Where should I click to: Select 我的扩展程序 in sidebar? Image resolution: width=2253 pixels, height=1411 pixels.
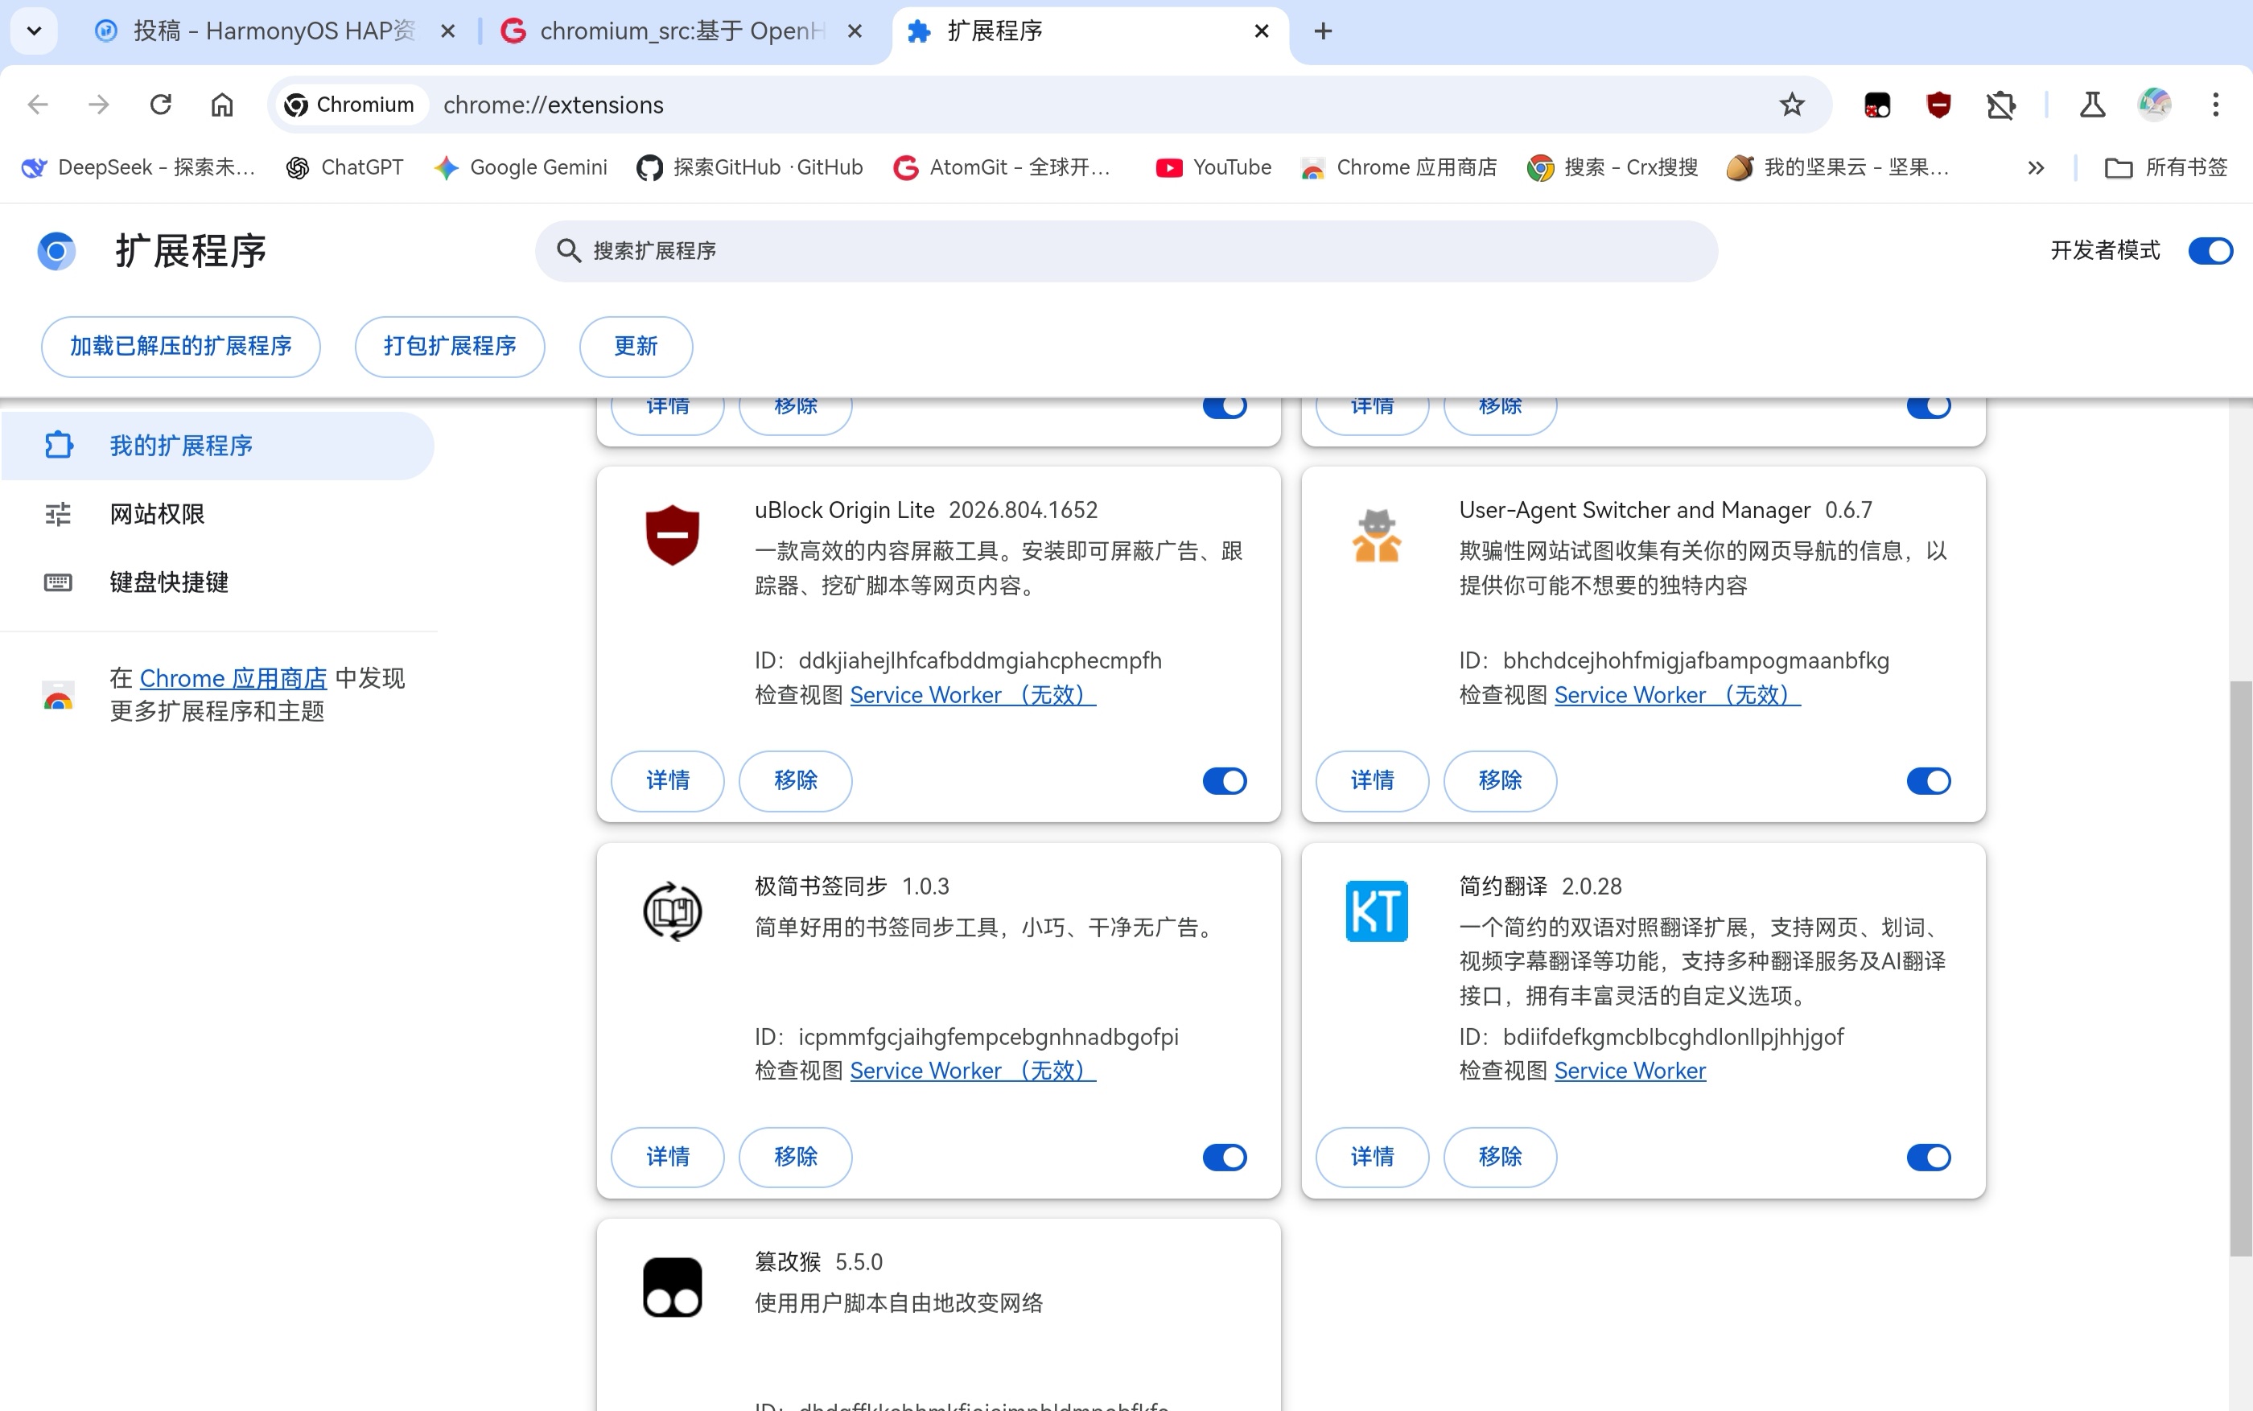point(217,446)
